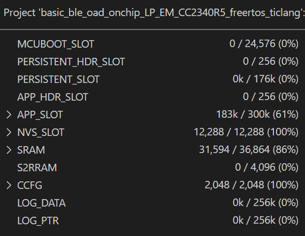
Task: Expand the NVS_SLOT chevron arrow
Action: (x=9, y=132)
